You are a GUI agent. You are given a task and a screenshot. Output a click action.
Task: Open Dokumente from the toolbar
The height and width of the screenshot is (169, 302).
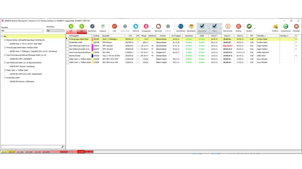click(228, 27)
